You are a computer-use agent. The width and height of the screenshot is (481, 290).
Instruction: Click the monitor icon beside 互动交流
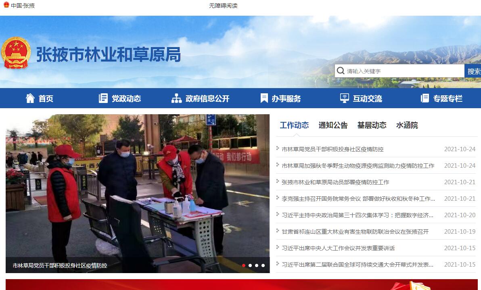click(x=344, y=98)
